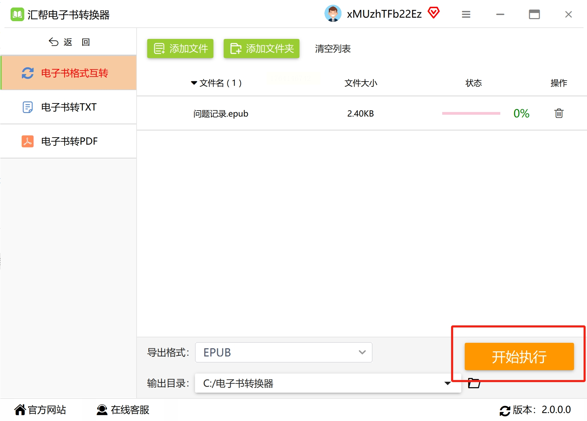
Task: Click the 添加文件 button
Action: point(180,48)
